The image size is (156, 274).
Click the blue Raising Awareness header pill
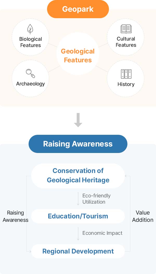[x=78, y=144]
